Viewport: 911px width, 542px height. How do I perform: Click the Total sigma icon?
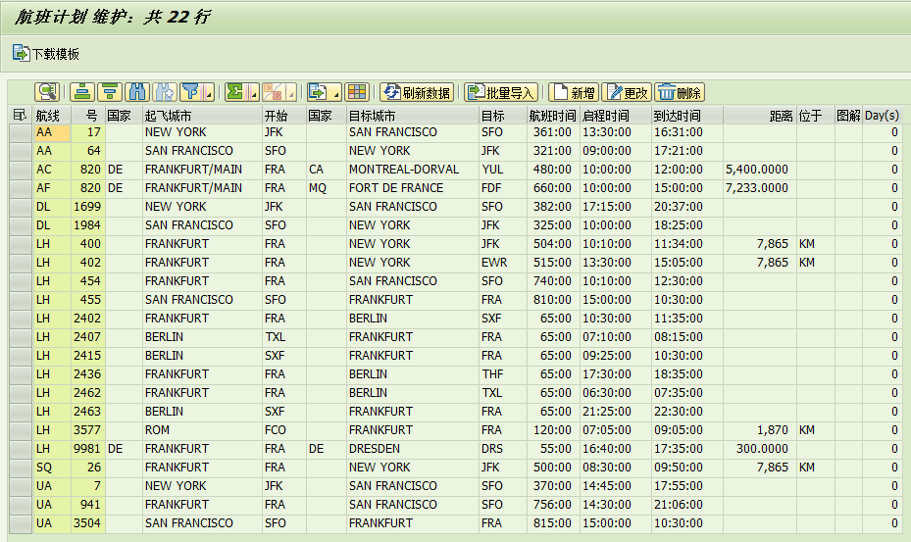point(235,92)
